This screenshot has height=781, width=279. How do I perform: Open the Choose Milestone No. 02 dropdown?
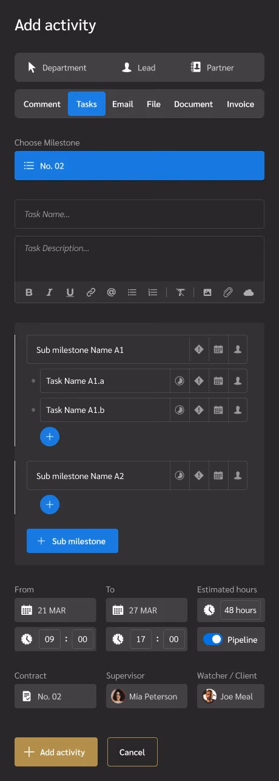(139, 166)
